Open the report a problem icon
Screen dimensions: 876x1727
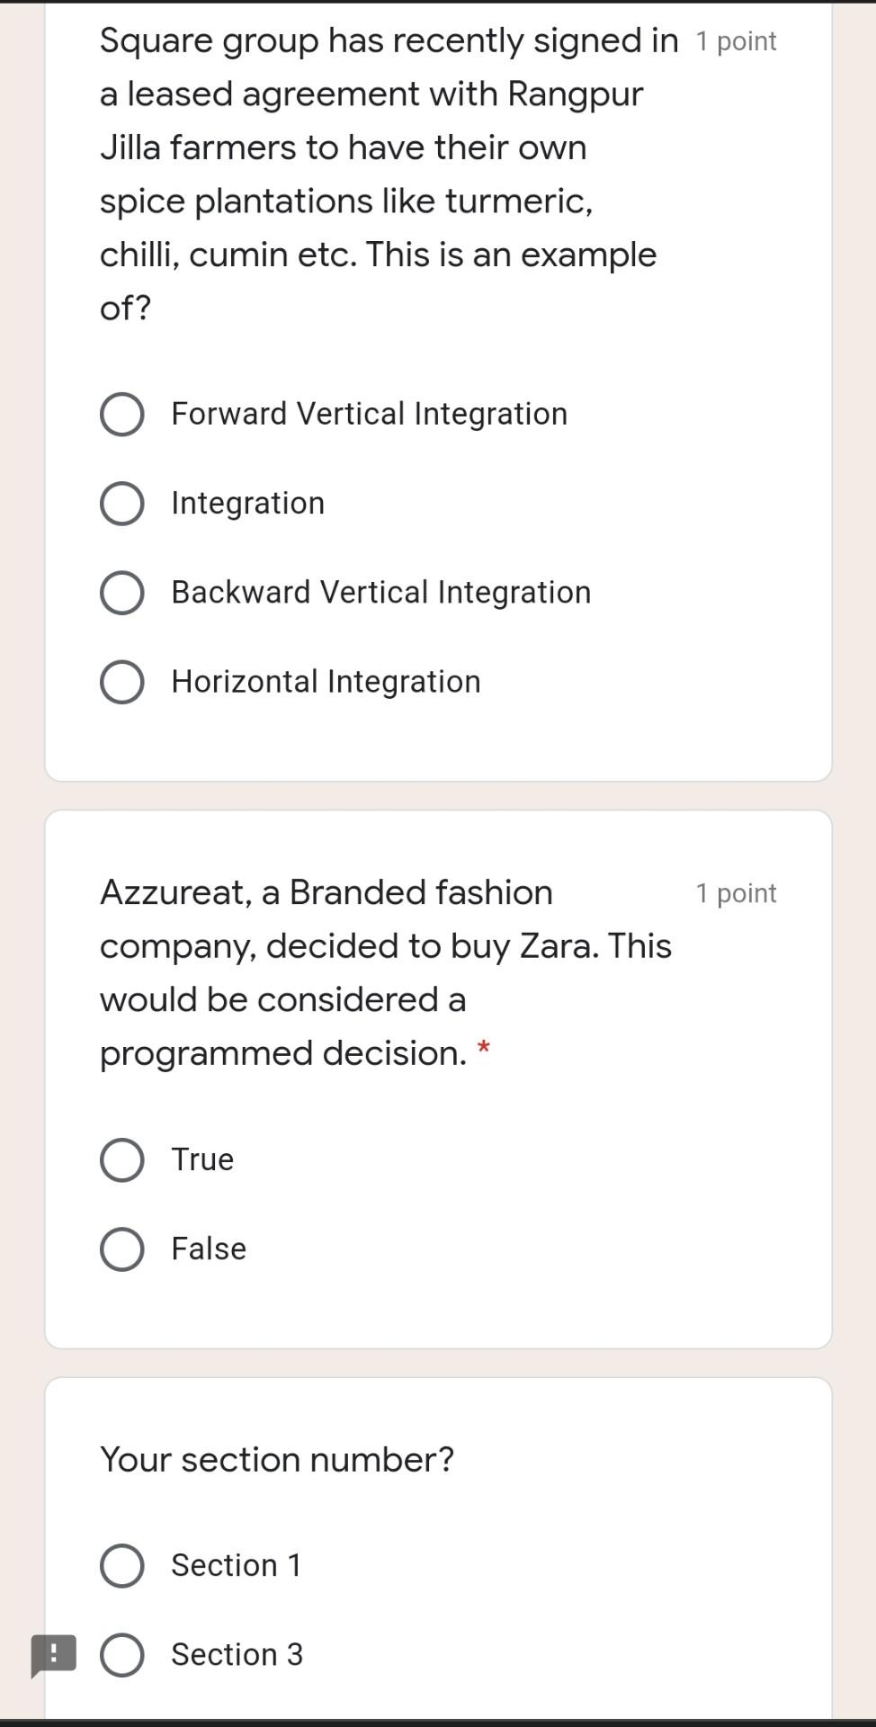point(53,1654)
